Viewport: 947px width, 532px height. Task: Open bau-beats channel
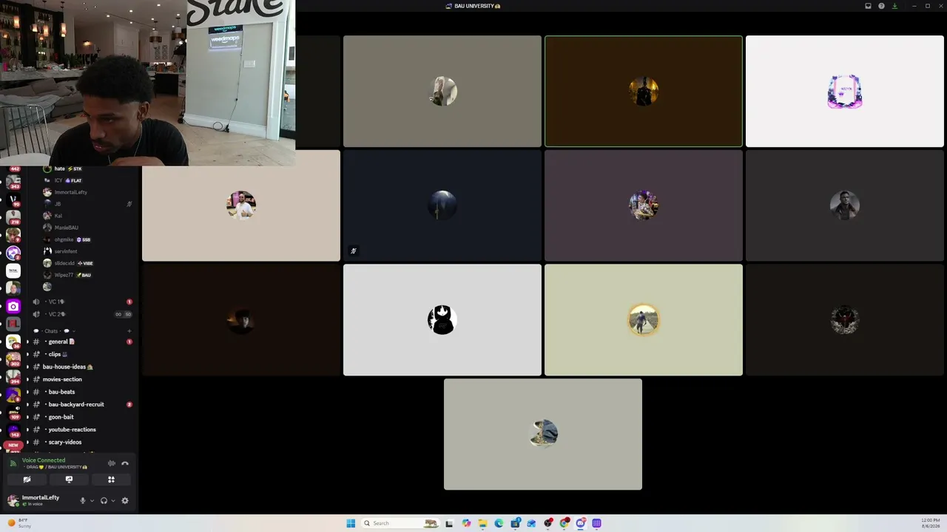click(x=81, y=392)
